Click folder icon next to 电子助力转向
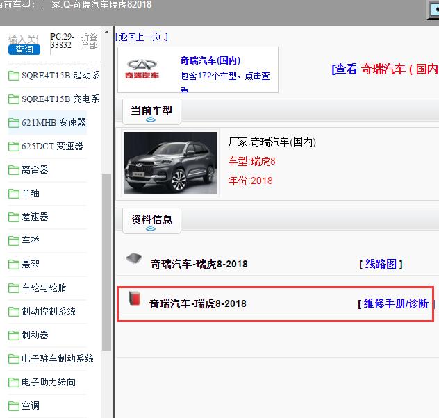This screenshot has height=418, width=439. [x=14, y=383]
